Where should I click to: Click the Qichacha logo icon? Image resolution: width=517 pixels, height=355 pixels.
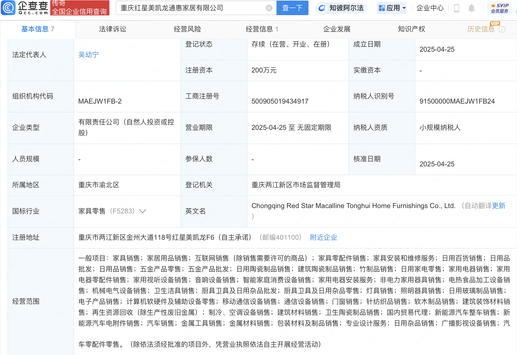8,8
